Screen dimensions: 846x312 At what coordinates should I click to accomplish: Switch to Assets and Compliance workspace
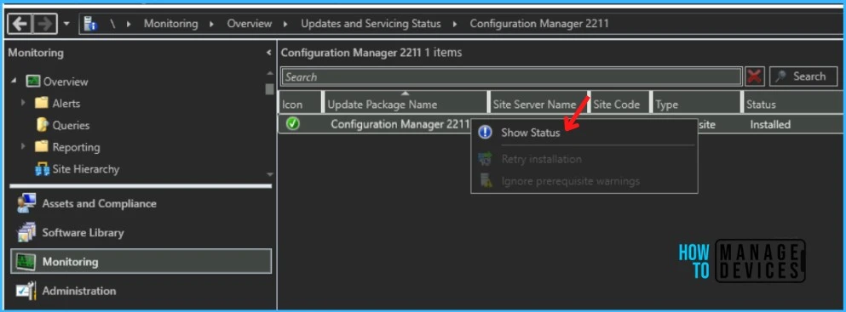pos(100,203)
